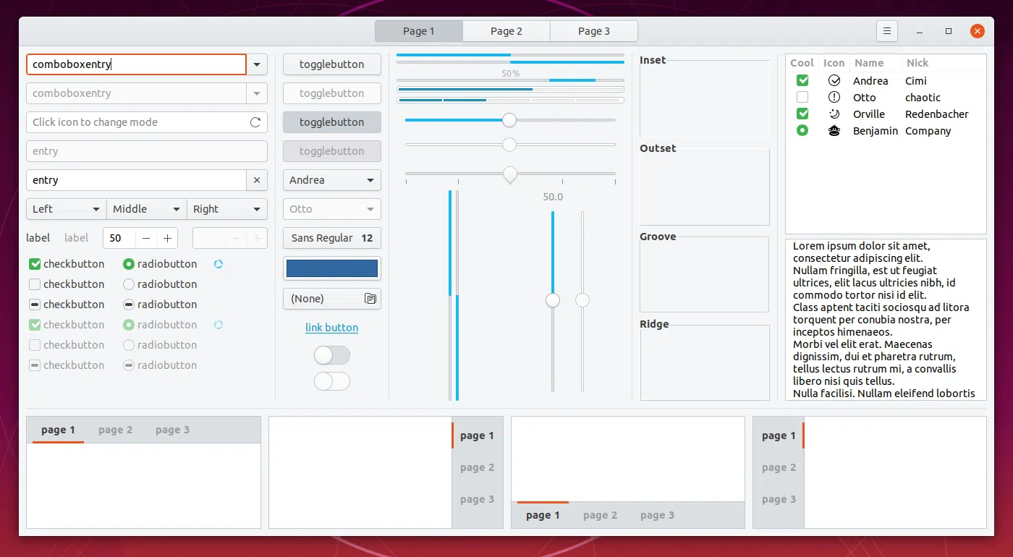
Task: Turn on the enabled toggle switch
Action: 331,355
